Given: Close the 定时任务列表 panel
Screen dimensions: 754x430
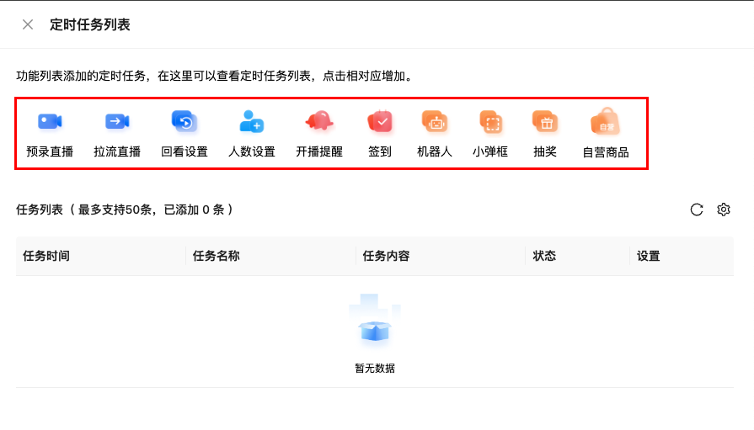Looking at the screenshot, I should (x=28, y=24).
